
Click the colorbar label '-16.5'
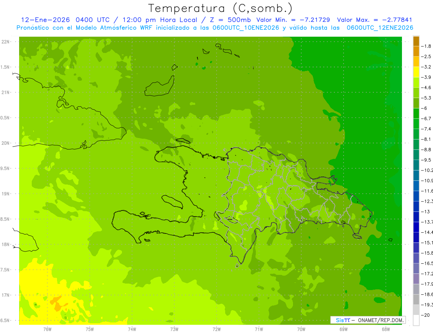point(427,263)
